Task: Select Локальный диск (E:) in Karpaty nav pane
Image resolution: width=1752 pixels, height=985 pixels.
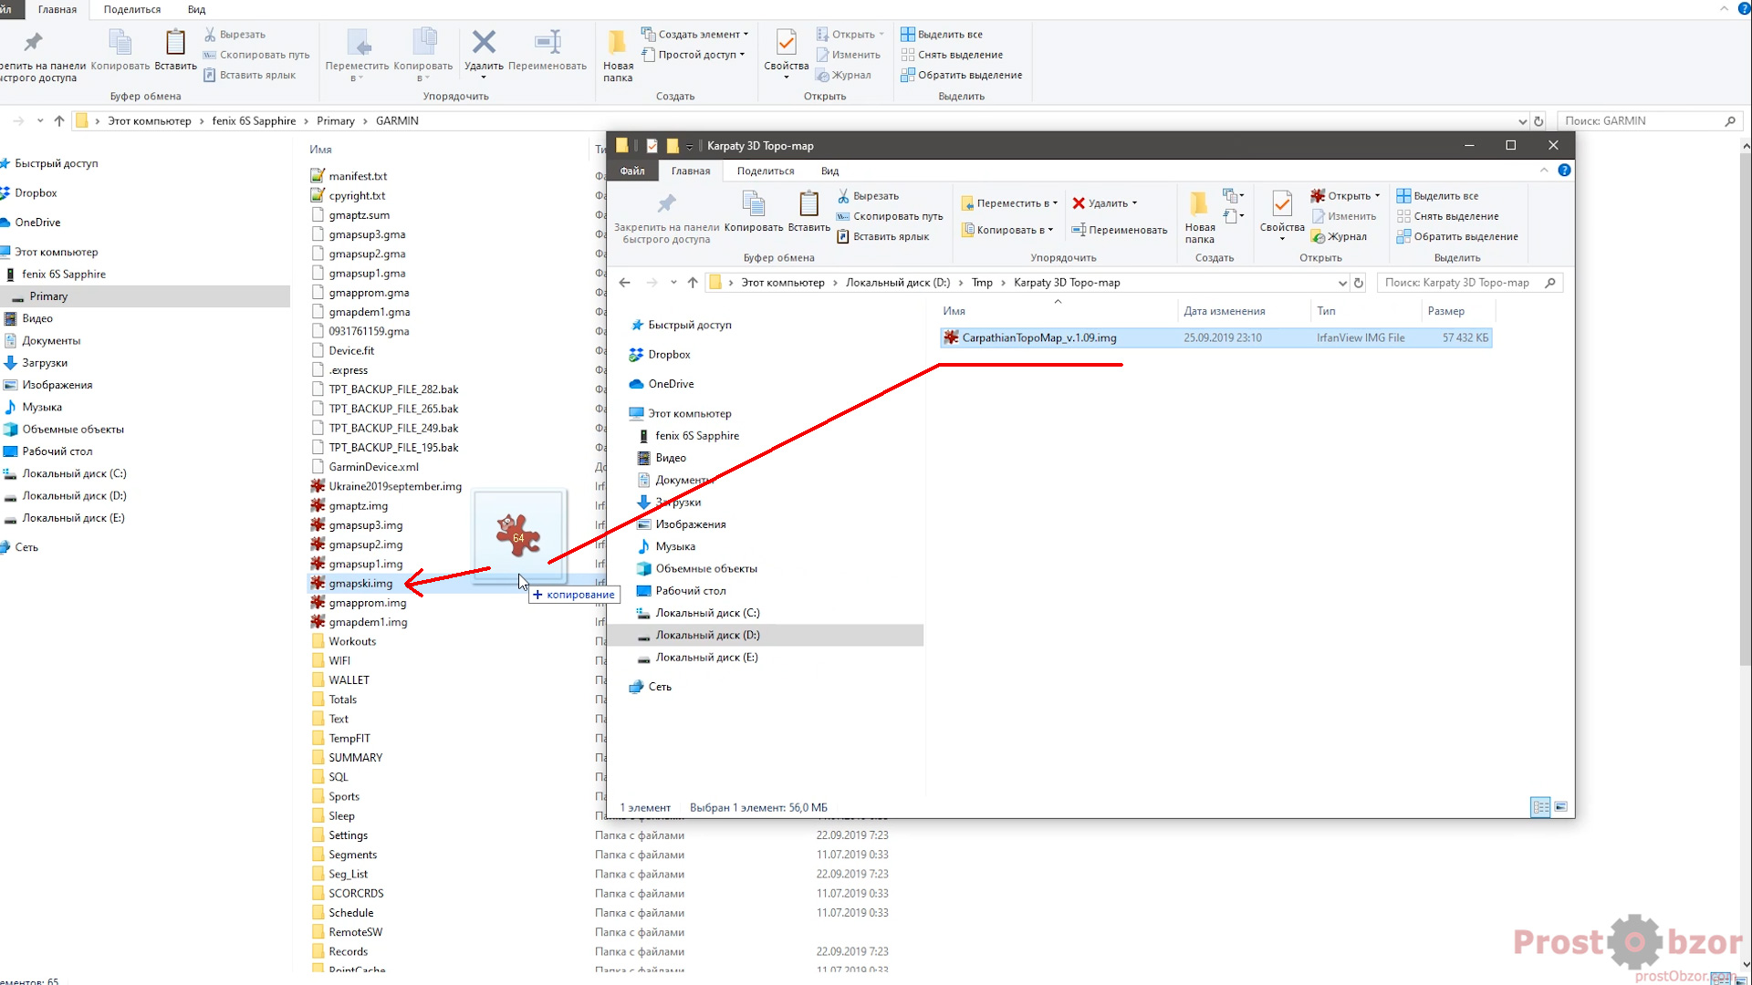Action: tap(705, 658)
